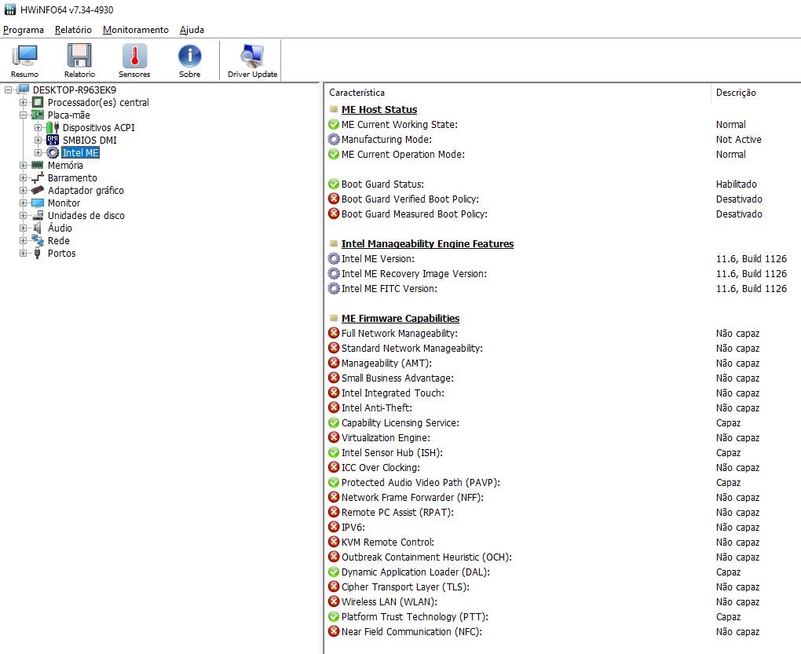The height and width of the screenshot is (654, 801).
Task: Open the Ajuda menu
Action: click(x=192, y=30)
